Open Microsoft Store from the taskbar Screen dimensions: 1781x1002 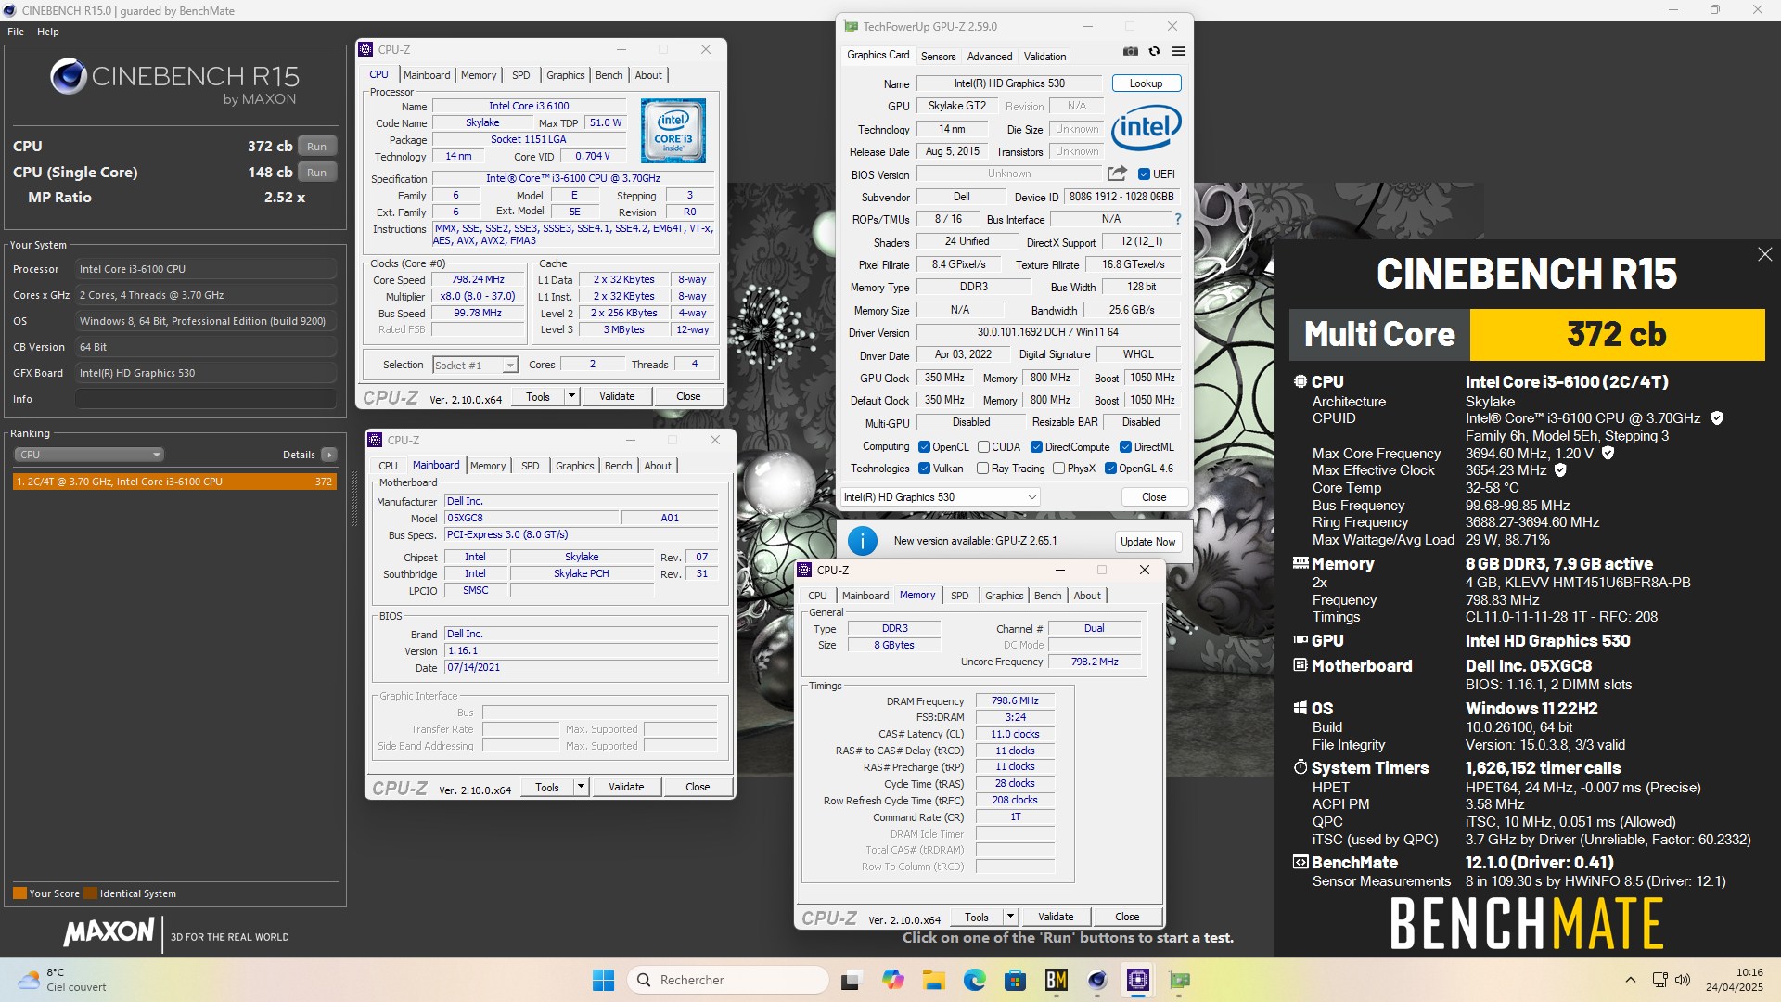tap(1015, 980)
